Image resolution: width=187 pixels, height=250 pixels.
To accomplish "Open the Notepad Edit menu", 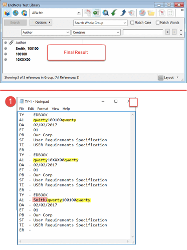I will [31, 109].
